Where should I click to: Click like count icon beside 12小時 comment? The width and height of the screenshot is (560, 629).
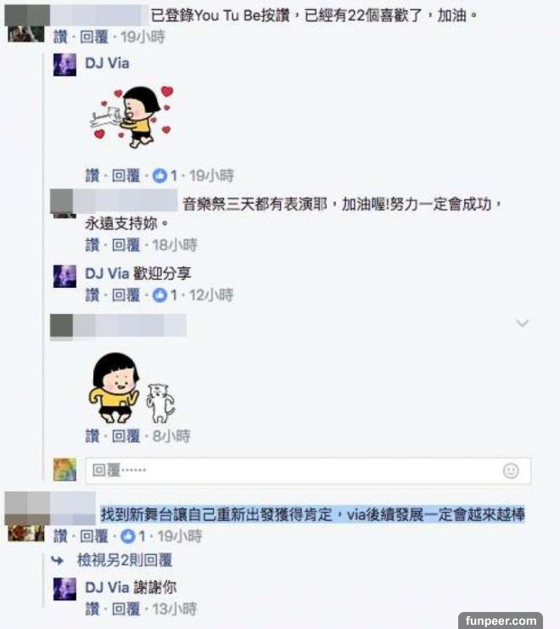[160, 295]
